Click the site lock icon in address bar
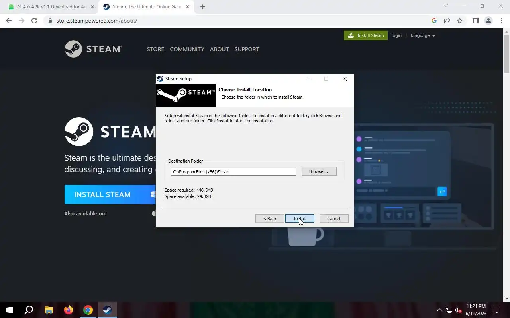Image resolution: width=510 pixels, height=318 pixels. (50, 21)
